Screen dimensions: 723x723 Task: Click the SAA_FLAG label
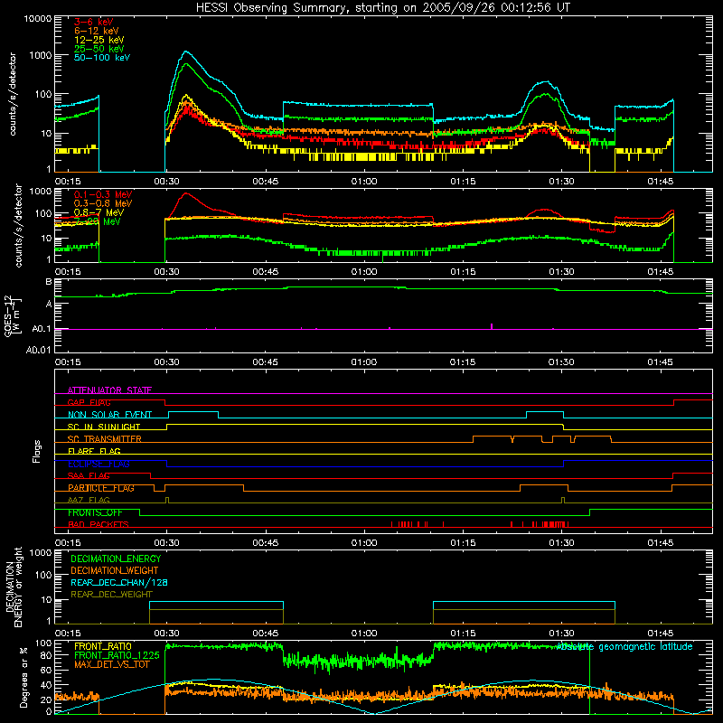89,475
